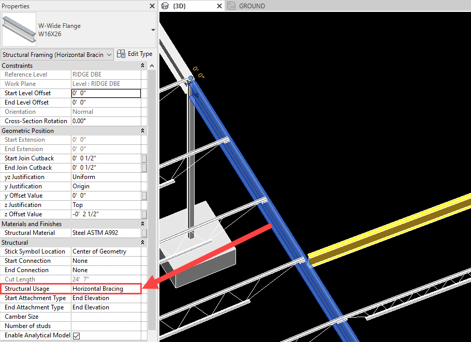Select the {3D} view tab

179,6
